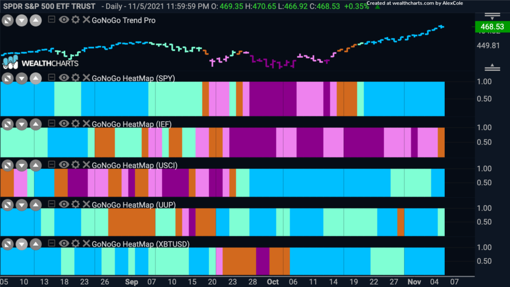Toggle HeatMap (UUP) visibility eye

tap(64, 204)
